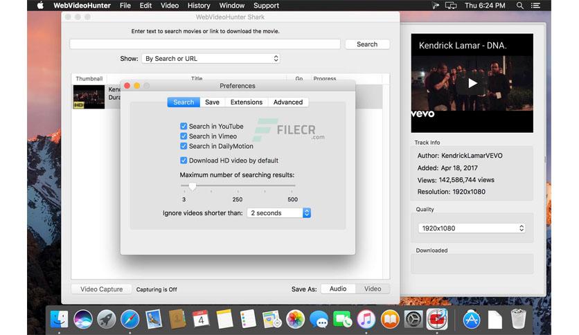Click the Video Capture button
The image size is (579, 335).
102,289
